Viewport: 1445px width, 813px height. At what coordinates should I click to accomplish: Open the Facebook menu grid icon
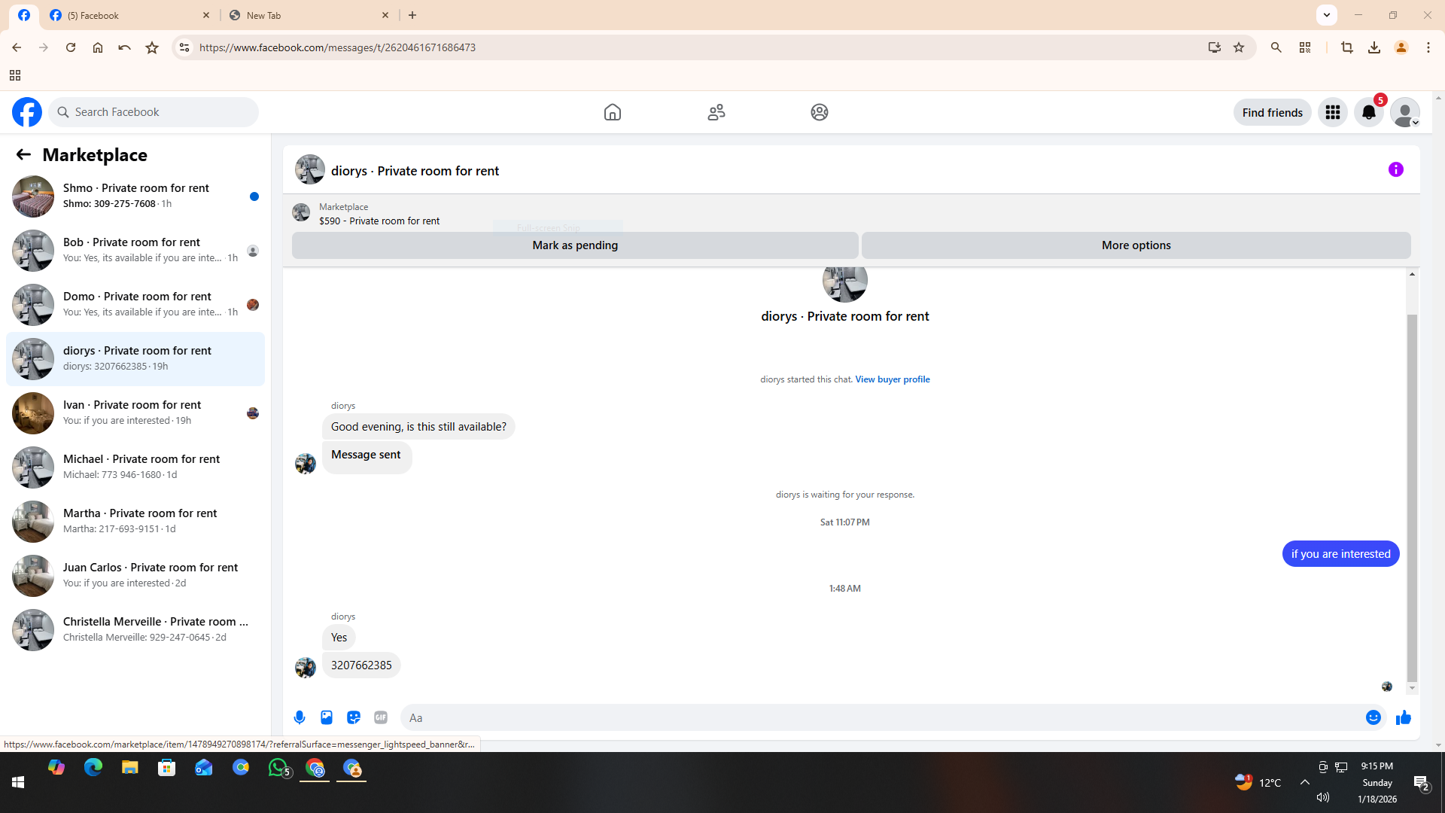click(x=1332, y=112)
